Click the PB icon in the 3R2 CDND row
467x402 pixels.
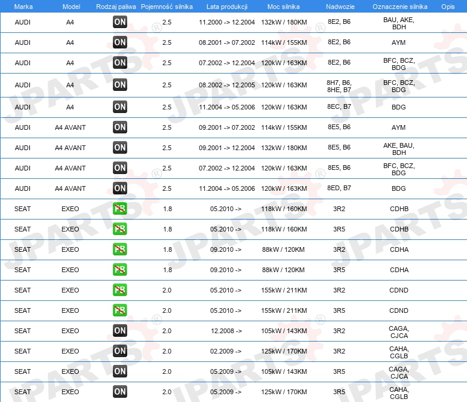120,290
